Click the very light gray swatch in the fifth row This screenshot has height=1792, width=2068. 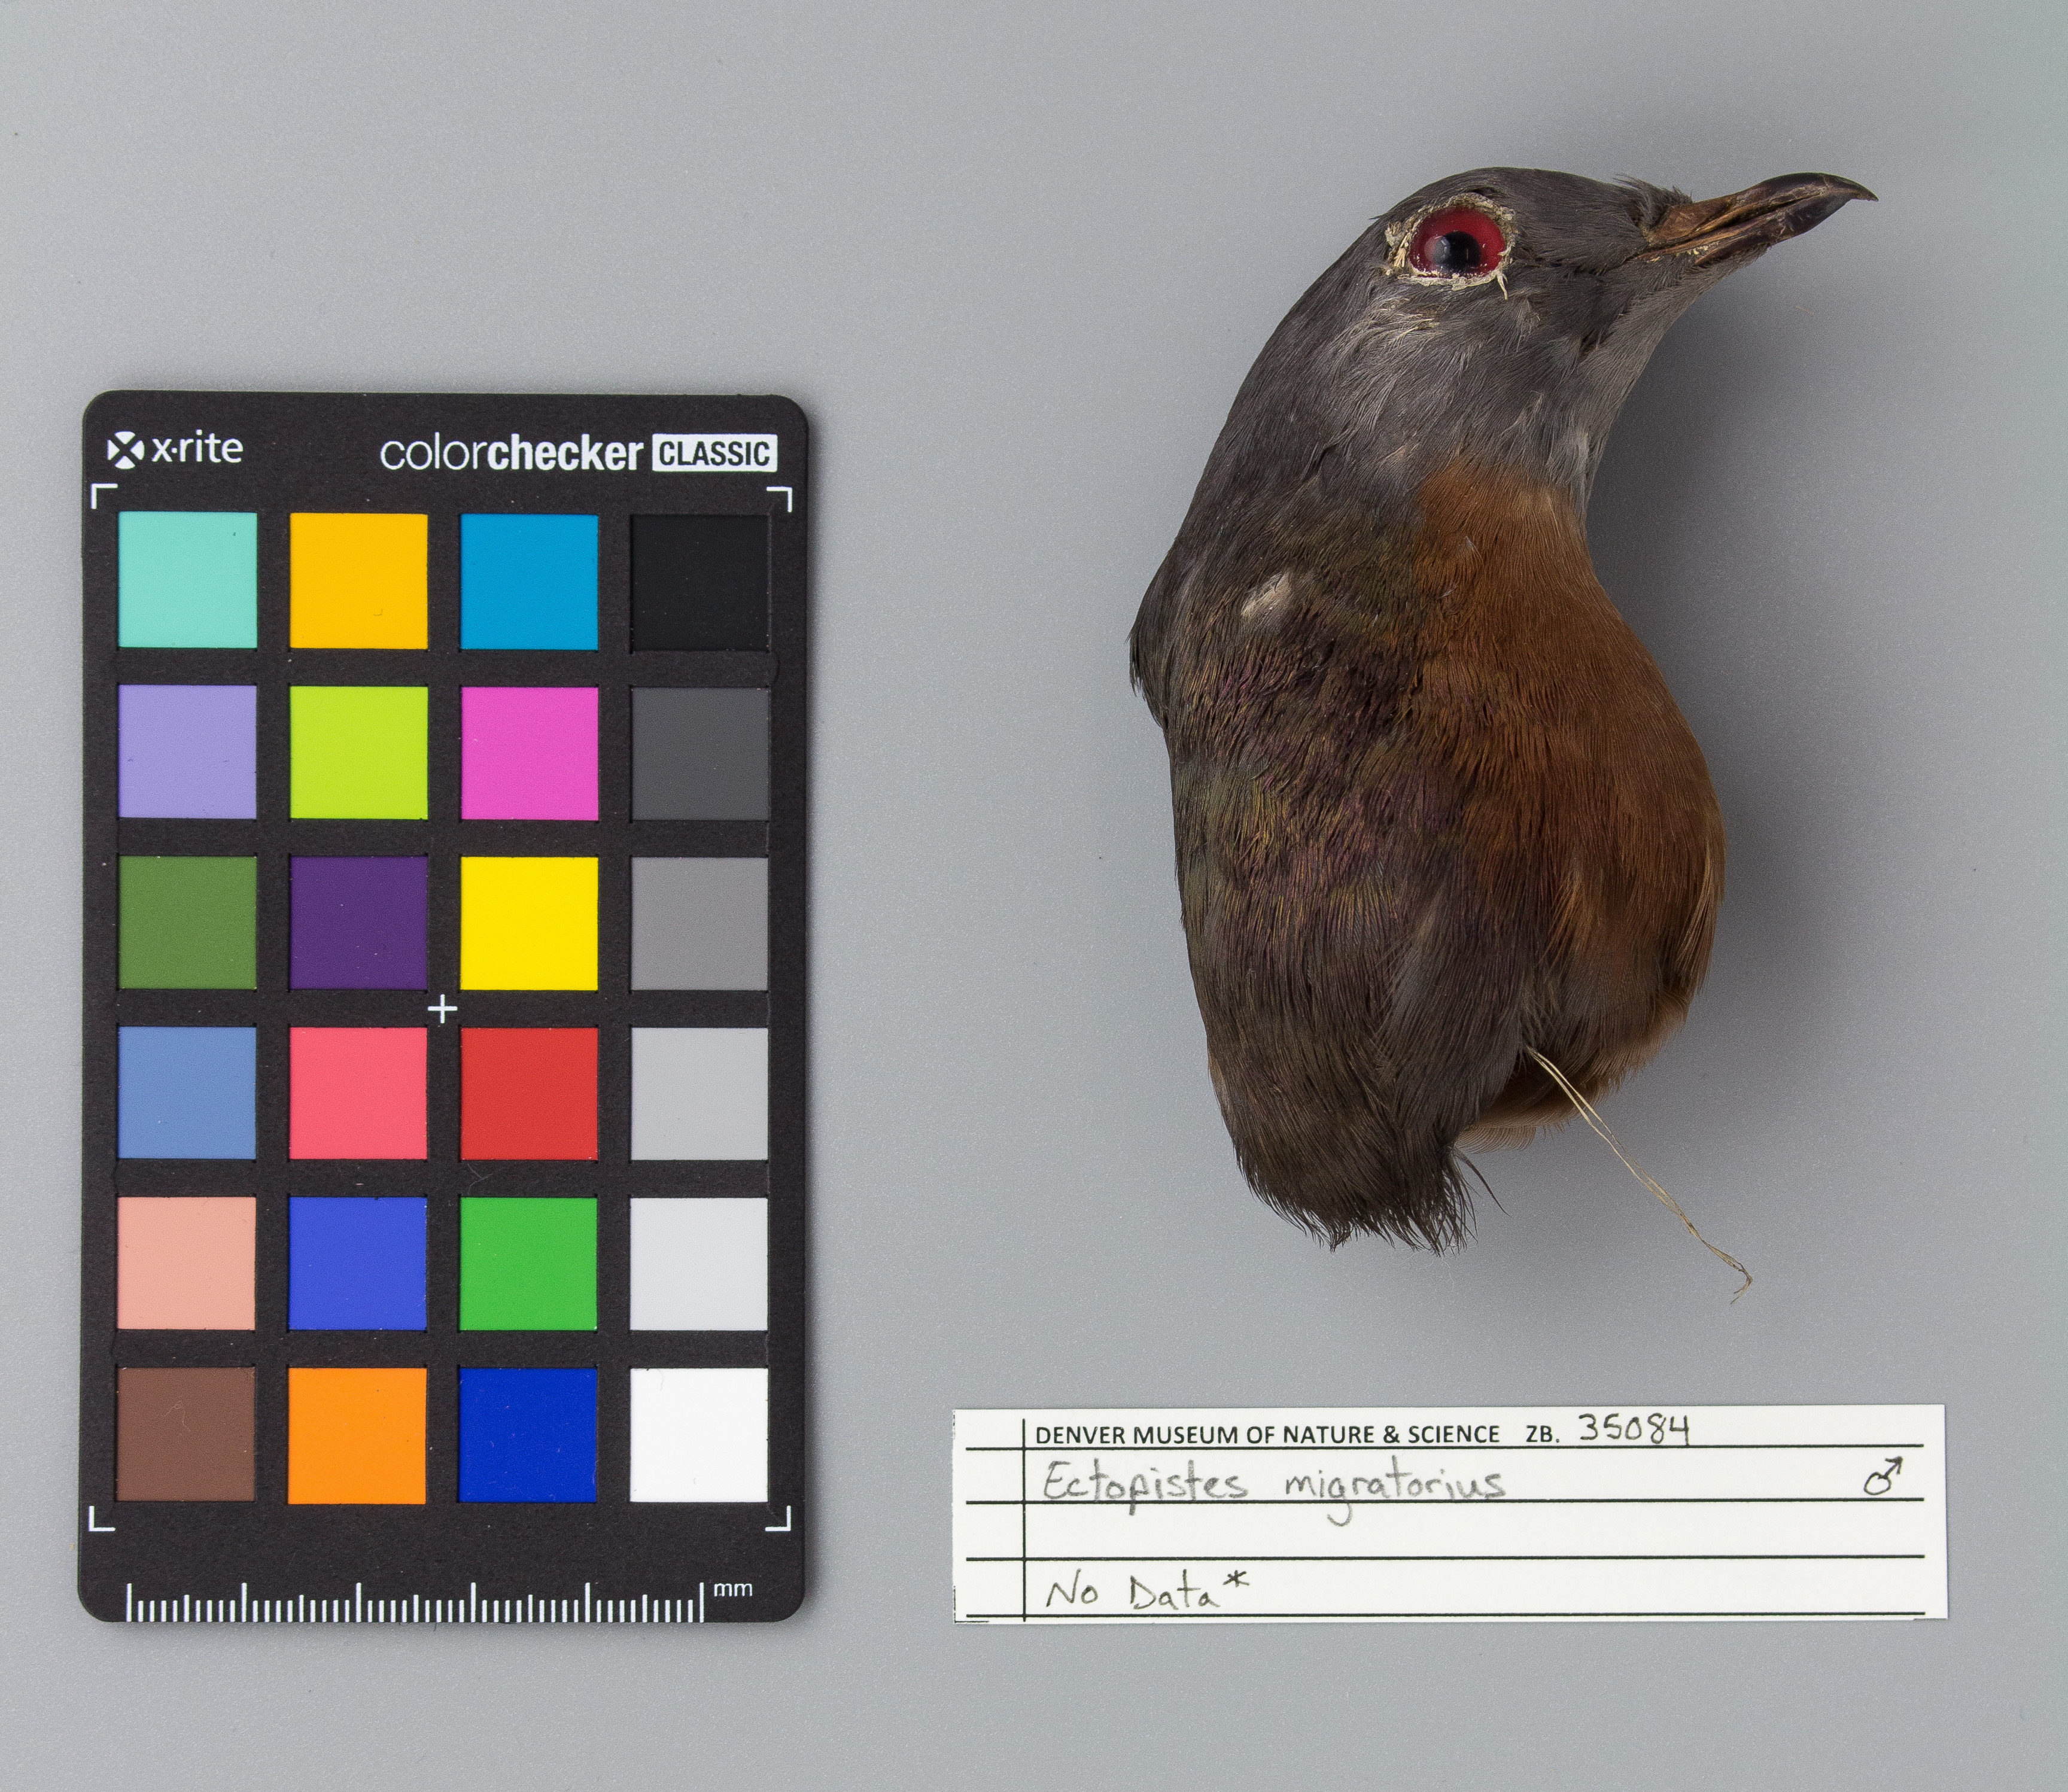click(699, 1264)
